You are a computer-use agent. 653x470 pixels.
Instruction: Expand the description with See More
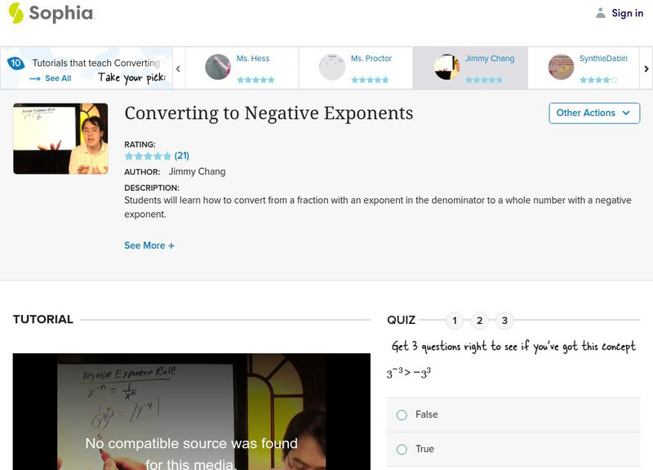(149, 245)
